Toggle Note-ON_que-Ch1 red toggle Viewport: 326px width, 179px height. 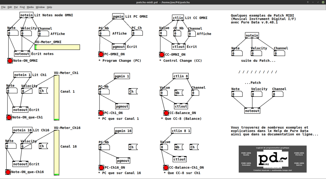point(9,118)
